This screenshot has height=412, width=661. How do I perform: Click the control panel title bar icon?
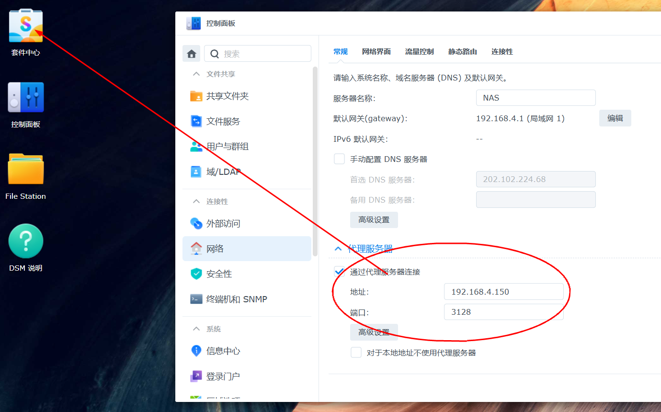coord(194,23)
